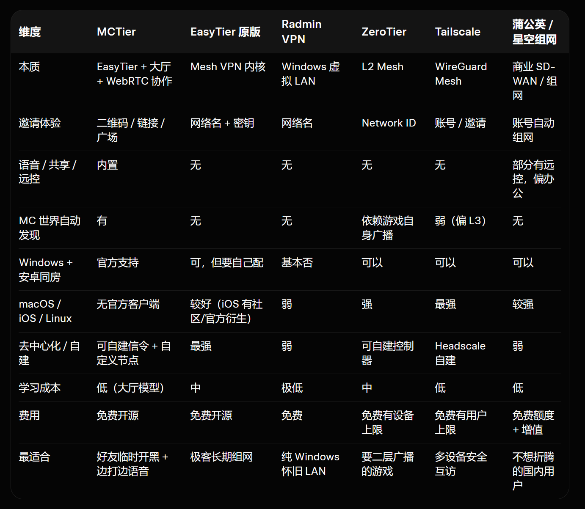Click the 最适合 row label
This screenshot has width=585, height=509.
click(34, 457)
